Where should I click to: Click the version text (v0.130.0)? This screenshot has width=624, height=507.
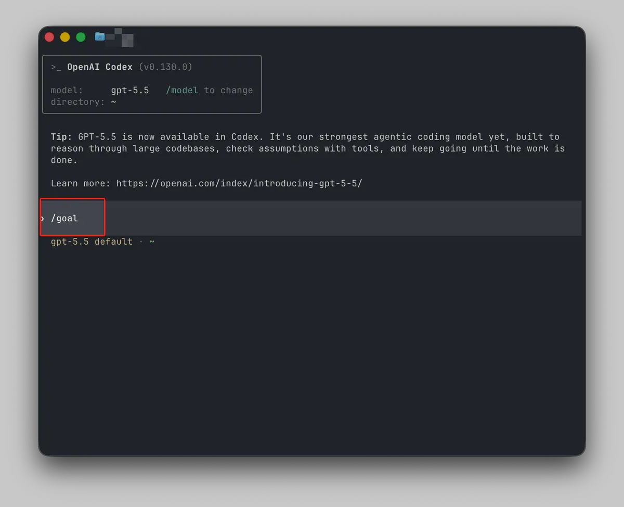point(165,67)
